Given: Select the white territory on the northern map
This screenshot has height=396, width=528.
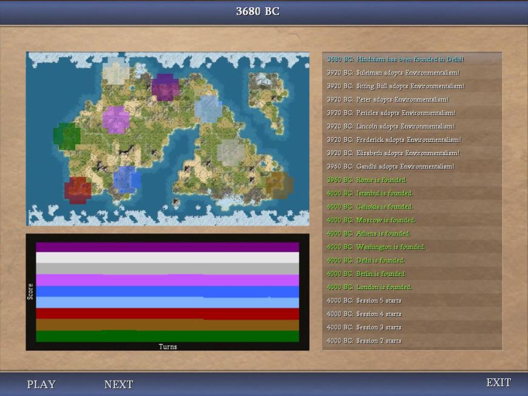Looking at the screenshot, I should pyautogui.click(x=116, y=71).
